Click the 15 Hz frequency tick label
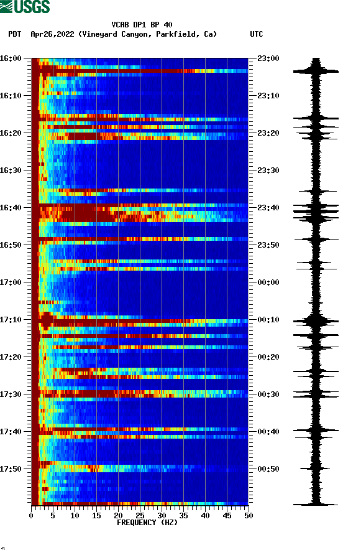 pyautogui.click(x=96, y=516)
